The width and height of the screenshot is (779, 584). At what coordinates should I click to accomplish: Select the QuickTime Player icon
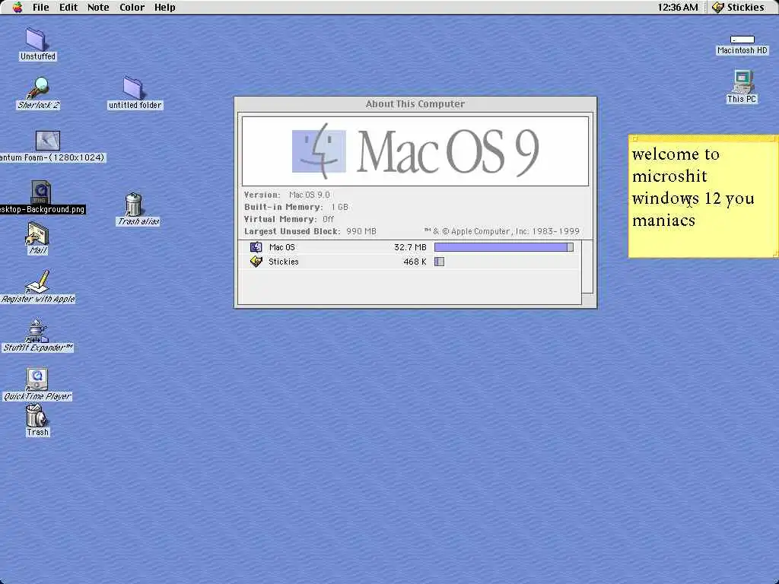point(37,379)
